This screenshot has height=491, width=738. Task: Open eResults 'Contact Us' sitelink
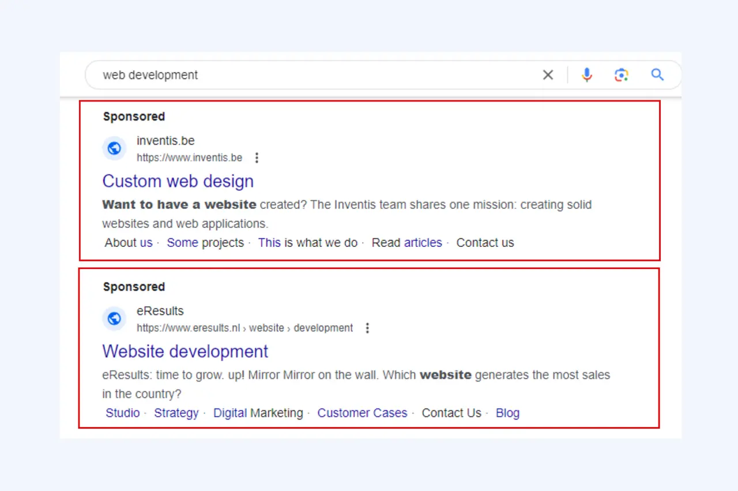coord(451,413)
